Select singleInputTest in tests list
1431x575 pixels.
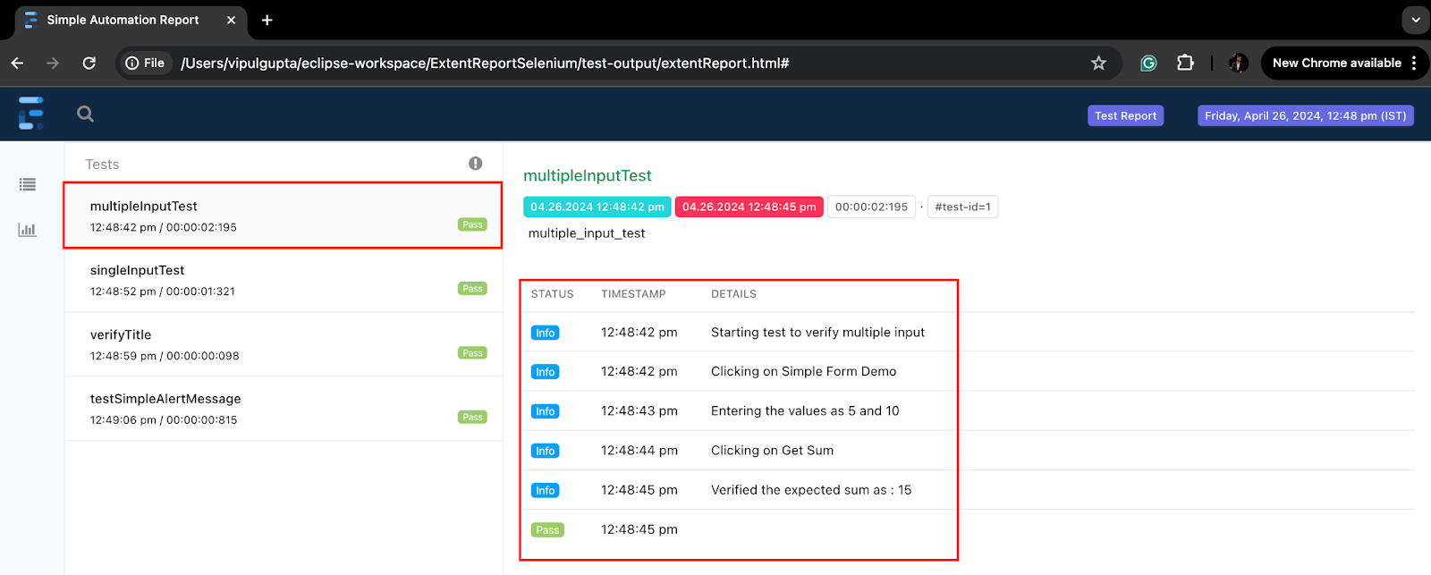283,280
